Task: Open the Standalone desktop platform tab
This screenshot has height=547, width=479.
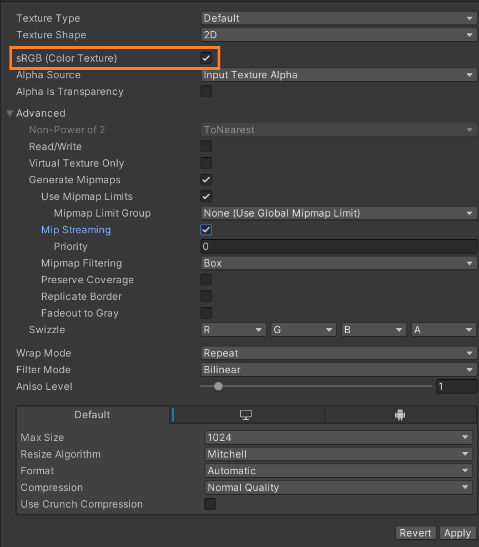Action: pos(246,415)
